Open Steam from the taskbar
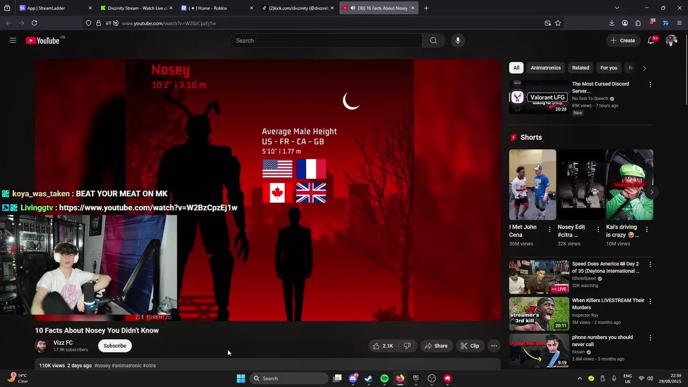The image size is (688, 387). pyautogui.click(x=368, y=378)
